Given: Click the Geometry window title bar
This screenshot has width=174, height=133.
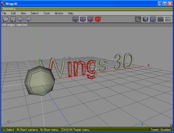Looking at the screenshot, I should click(x=87, y=9).
